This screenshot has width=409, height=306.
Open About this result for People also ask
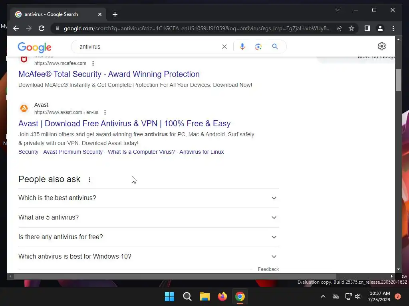(x=89, y=180)
